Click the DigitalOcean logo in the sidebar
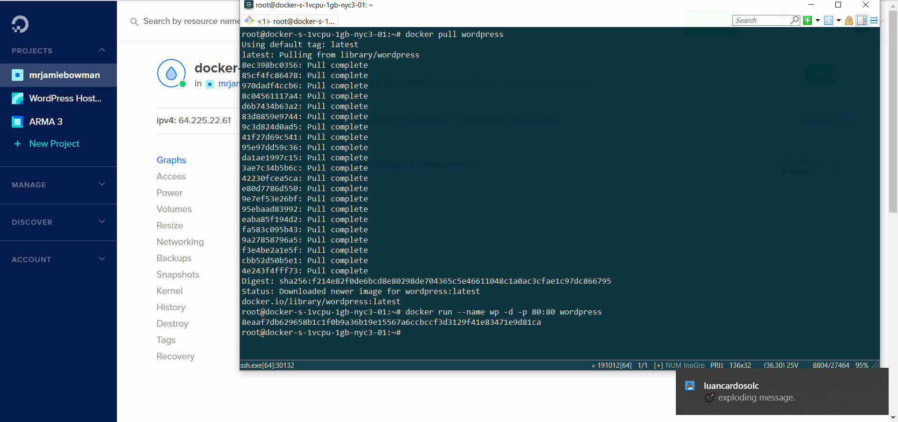 point(20,24)
